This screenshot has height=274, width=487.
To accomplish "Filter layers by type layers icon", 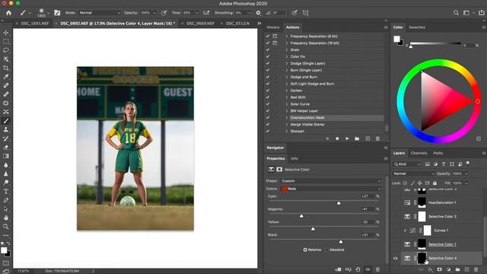I will tap(444, 164).
